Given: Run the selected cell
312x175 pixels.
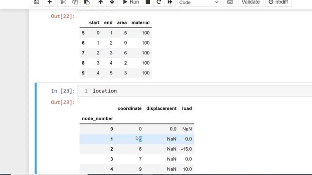Looking at the screenshot, I should point(131,2).
